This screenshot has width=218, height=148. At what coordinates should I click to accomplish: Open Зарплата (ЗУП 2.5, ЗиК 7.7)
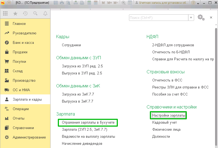pyautogui.click(x=84, y=129)
